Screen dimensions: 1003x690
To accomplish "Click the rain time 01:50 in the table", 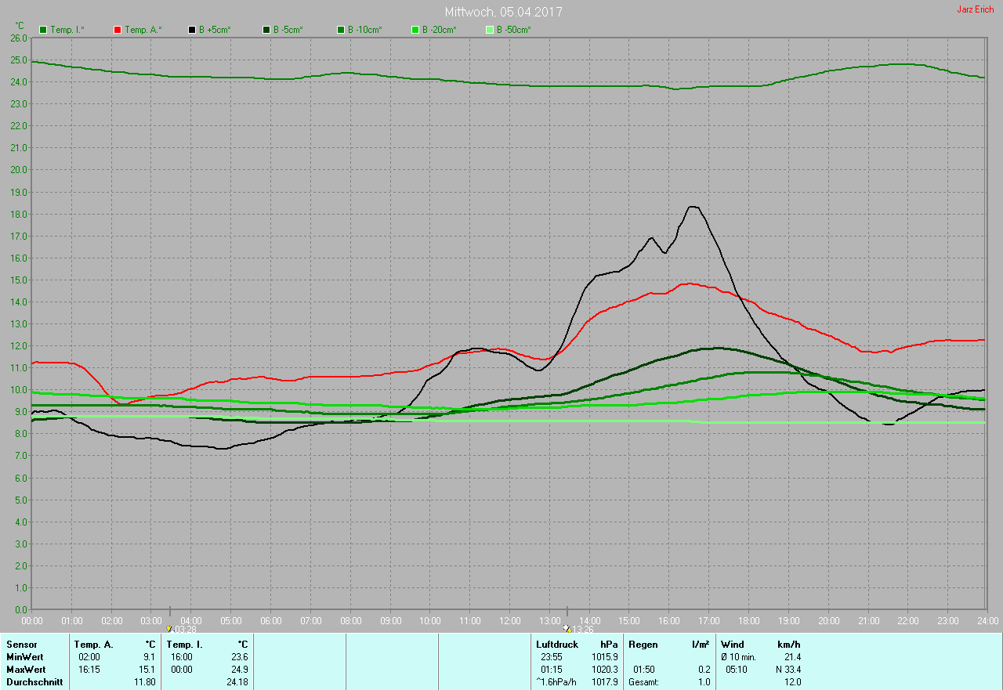I will [643, 670].
